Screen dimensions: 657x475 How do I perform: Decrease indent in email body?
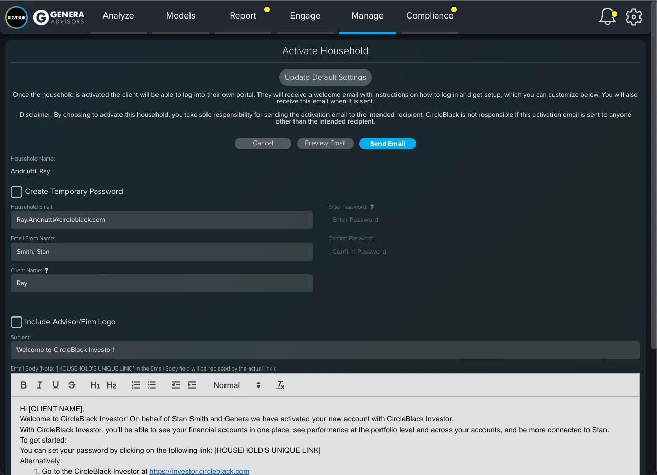(176, 385)
